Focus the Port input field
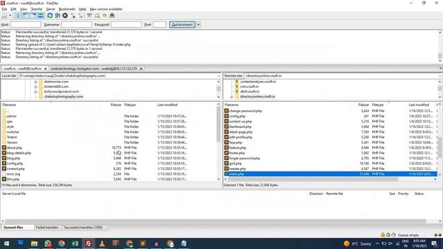Image resolution: width=443 pixels, height=249 pixels. click(x=159, y=25)
